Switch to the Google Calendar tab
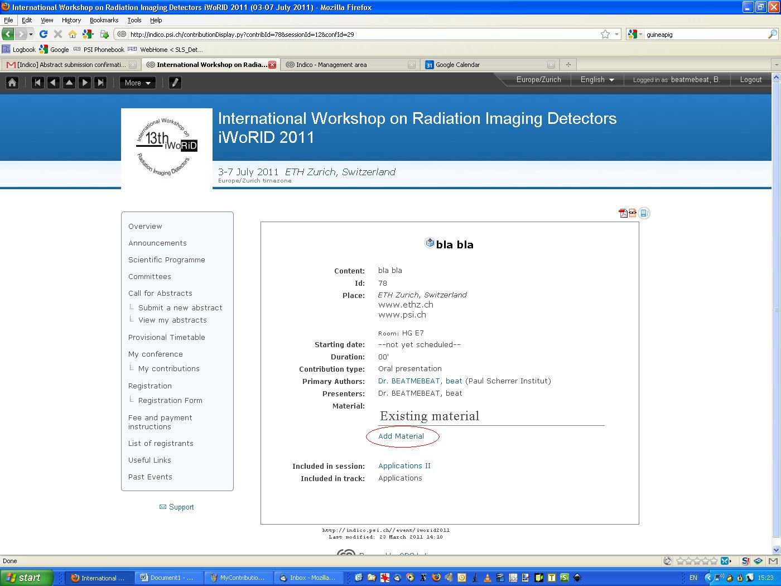This screenshot has height=586, width=781. coord(457,65)
